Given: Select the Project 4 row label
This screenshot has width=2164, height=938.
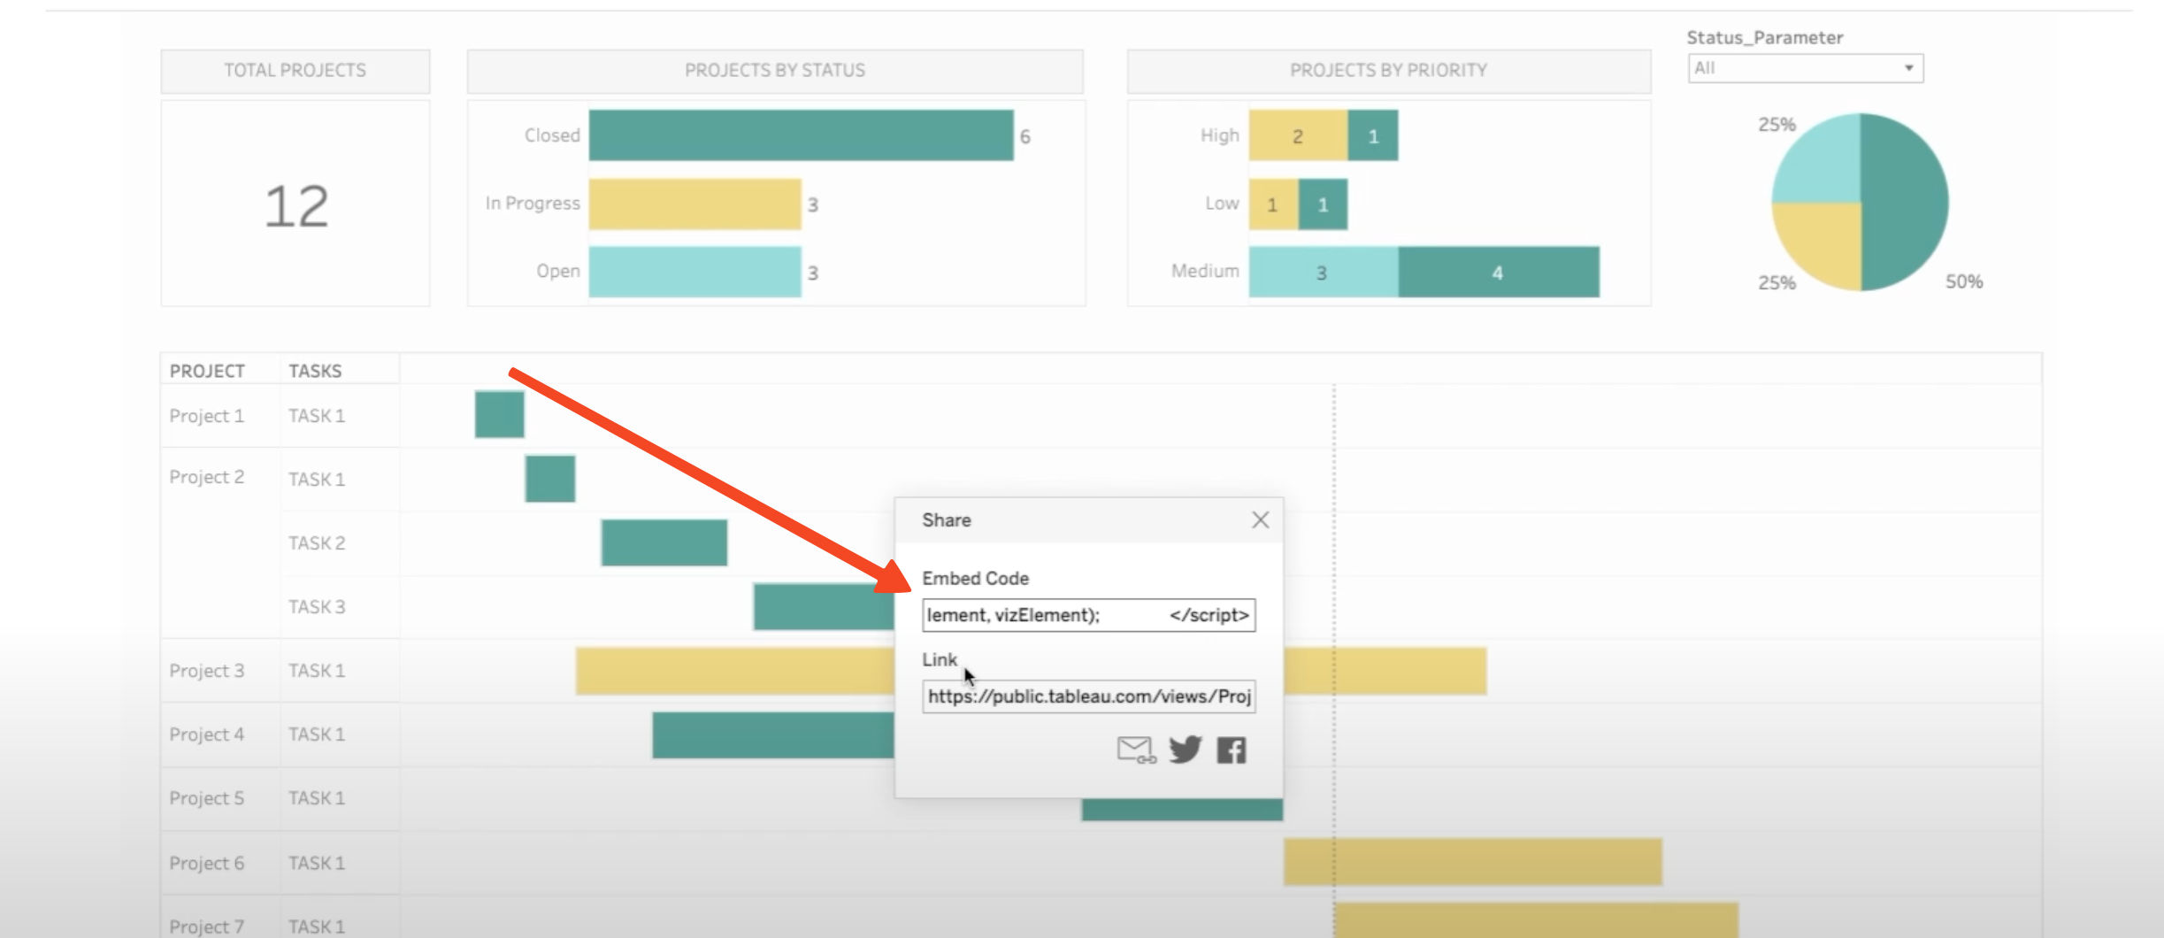Looking at the screenshot, I should point(207,734).
